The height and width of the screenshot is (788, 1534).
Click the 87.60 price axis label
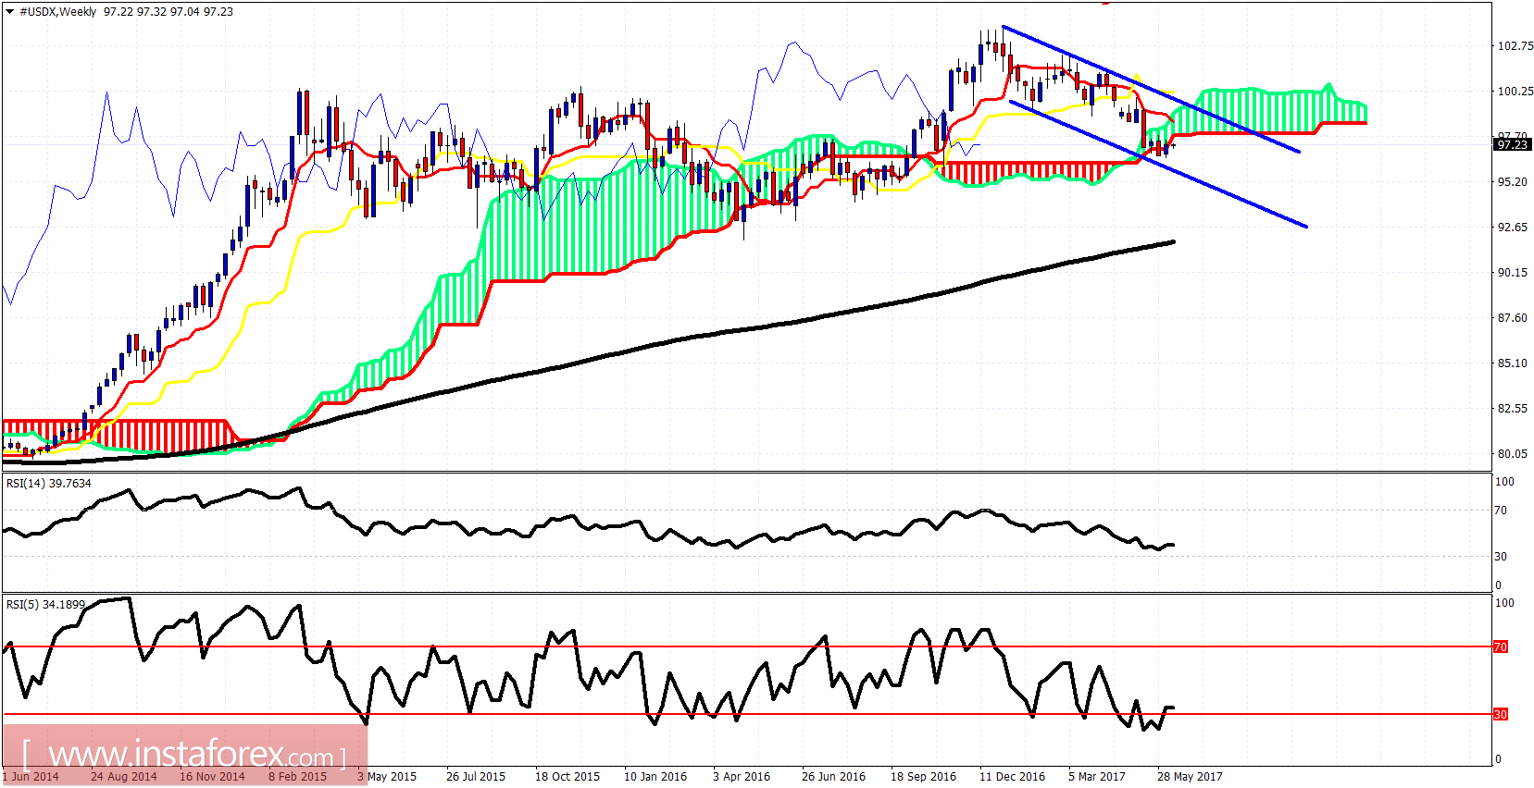point(1512,318)
